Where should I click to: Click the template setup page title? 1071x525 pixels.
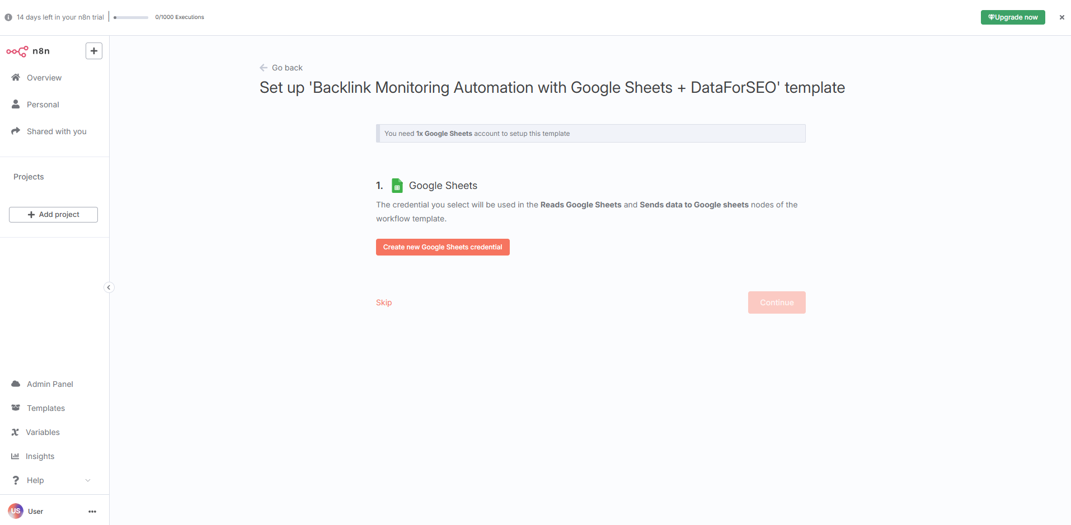coord(552,88)
